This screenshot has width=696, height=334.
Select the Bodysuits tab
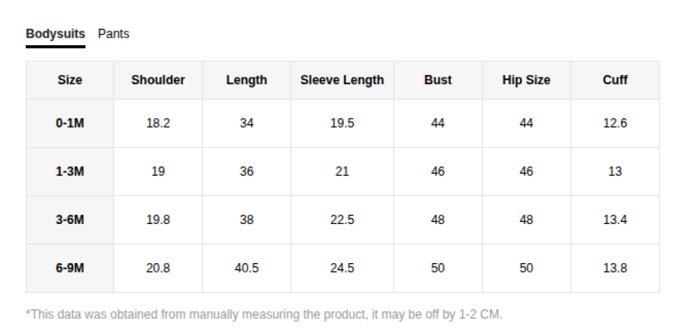tap(56, 33)
